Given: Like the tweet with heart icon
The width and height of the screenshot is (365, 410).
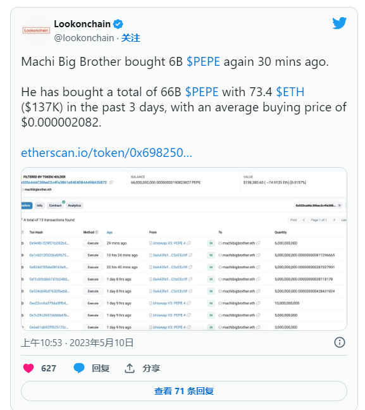Looking at the screenshot, I should coord(28,368).
